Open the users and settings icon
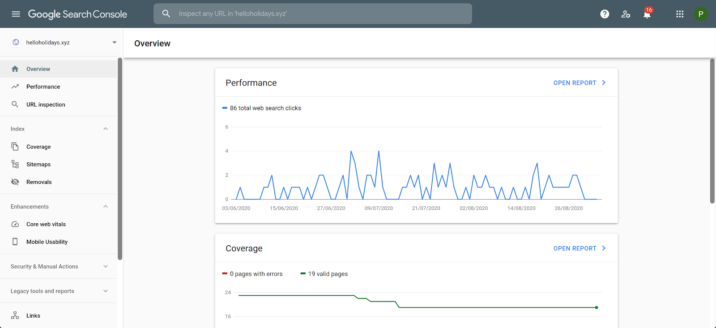 pyautogui.click(x=626, y=14)
